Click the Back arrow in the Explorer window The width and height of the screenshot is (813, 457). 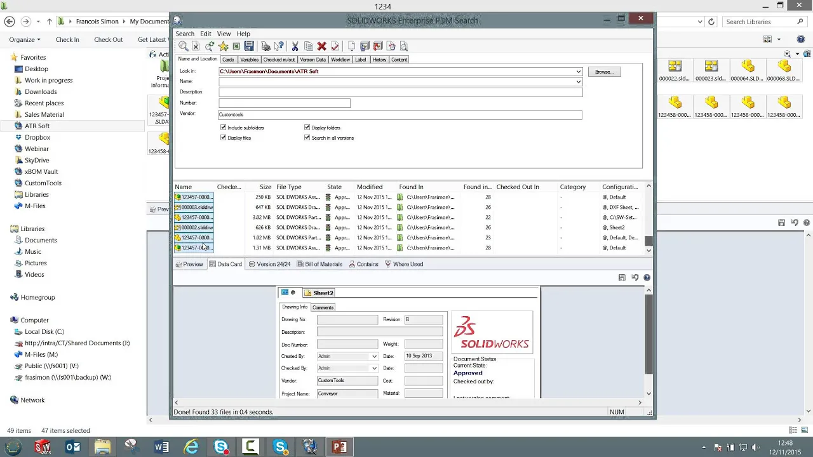point(9,22)
